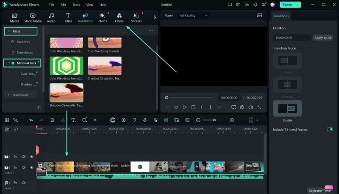Mute the Audio 1 track
This screenshot has width=339, height=194.
tap(24, 183)
